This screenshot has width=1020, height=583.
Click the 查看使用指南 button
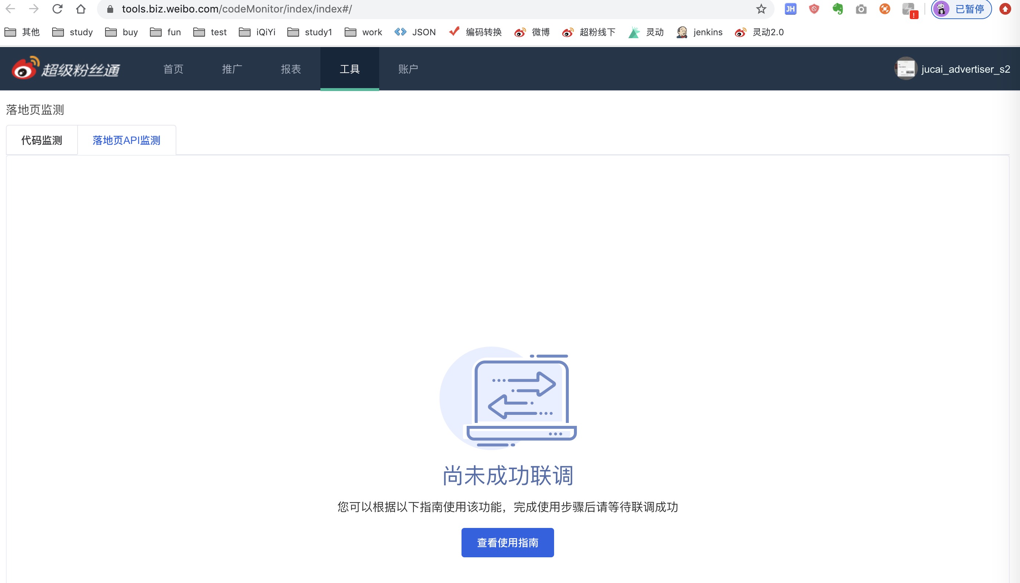coord(507,543)
